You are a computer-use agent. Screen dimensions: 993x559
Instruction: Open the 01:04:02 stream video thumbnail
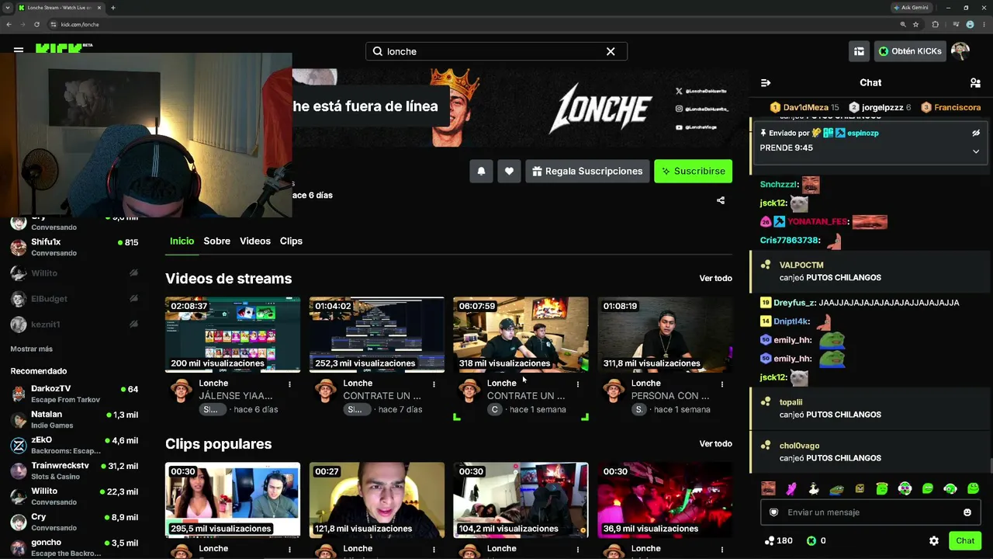[x=377, y=335]
